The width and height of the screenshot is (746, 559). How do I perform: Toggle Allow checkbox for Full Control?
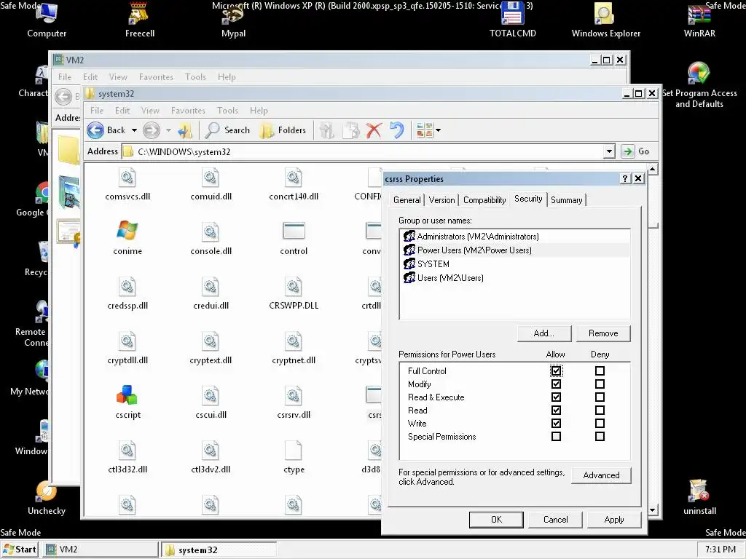pos(556,370)
